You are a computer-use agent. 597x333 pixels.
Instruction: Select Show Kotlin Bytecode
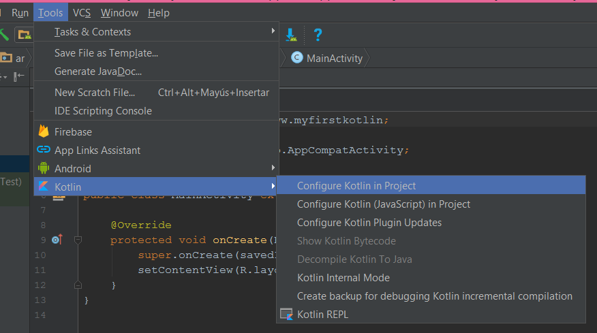(x=431, y=241)
